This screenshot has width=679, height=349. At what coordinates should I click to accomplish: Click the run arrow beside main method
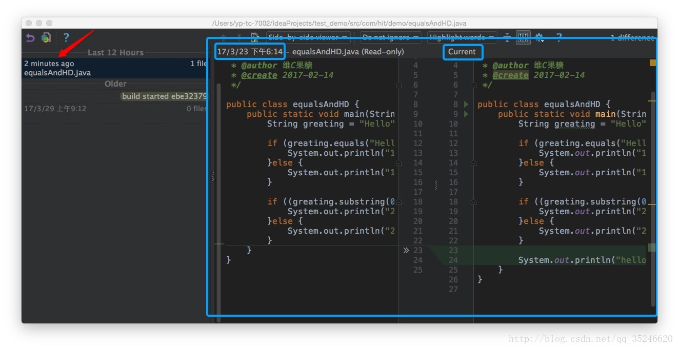coord(466,114)
